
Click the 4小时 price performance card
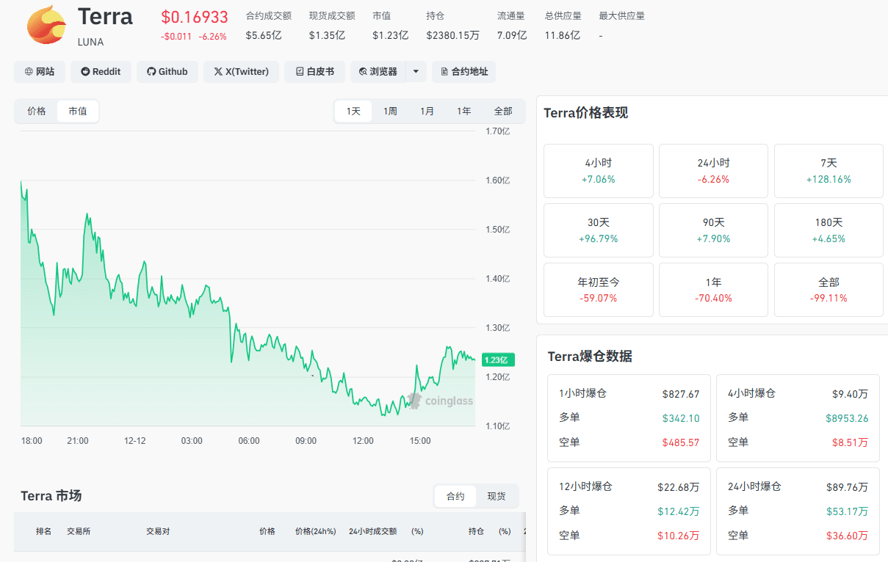[599, 171]
